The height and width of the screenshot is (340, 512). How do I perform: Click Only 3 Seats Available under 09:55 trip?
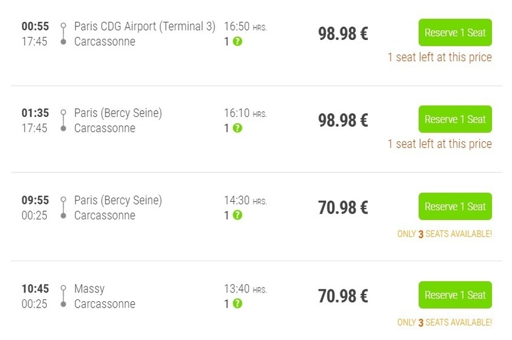tap(445, 234)
